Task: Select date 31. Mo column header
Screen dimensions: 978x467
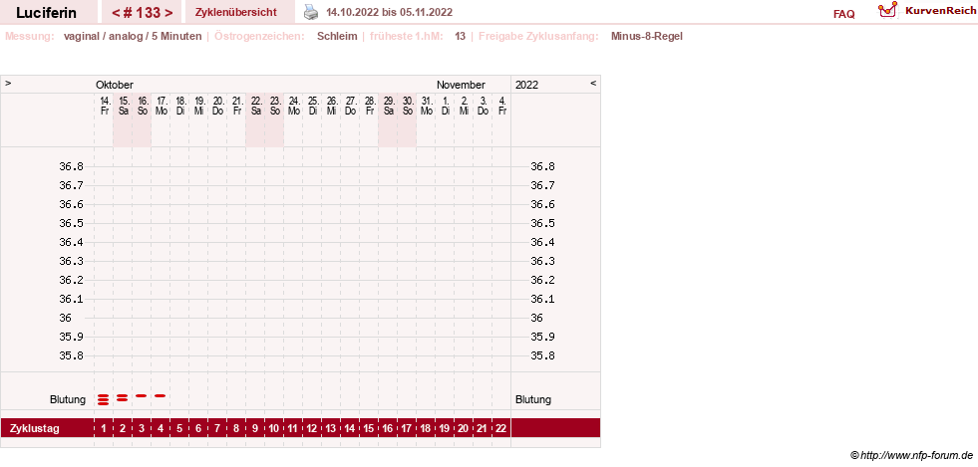Action: pyautogui.click(x=427, y=106)
